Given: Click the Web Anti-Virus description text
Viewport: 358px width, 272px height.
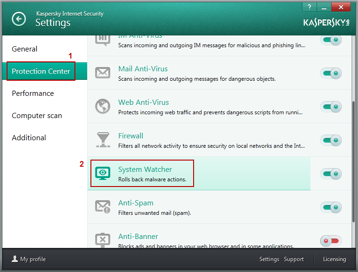Looking at the screenshot, I should pyautogui.click(x=210, y=112).
